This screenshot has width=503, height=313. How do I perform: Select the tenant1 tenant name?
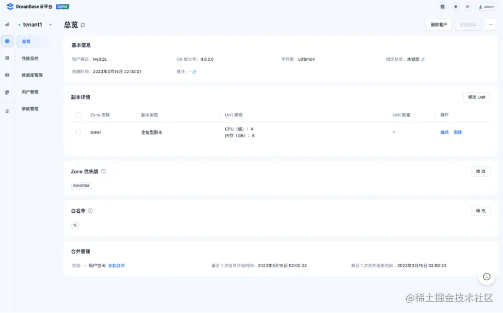(x=32, y=25)
